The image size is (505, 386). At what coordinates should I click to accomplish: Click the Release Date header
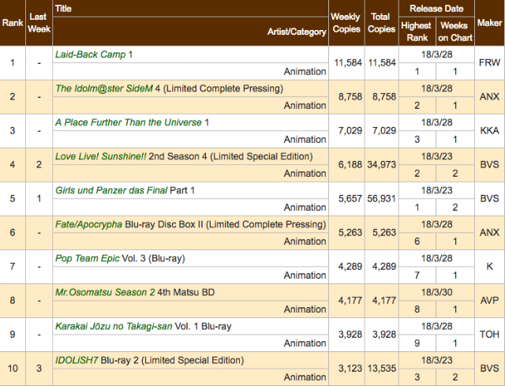pos(436,9)
